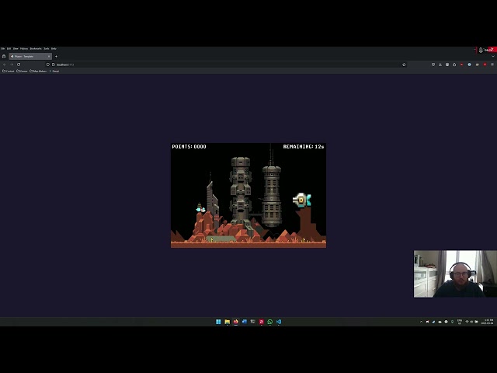The width and height of the screenshot is (497, 373).
Task: Open the Windows Start menu
Action: tap(218, 322)
